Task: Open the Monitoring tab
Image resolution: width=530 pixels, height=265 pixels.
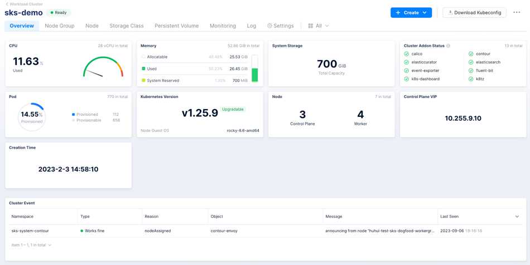Action: (x=223, y=26)
